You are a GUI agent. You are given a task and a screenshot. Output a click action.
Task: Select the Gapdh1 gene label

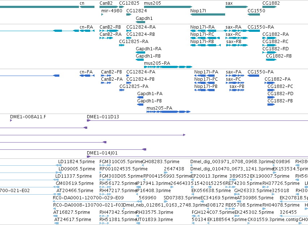point(144,18)
